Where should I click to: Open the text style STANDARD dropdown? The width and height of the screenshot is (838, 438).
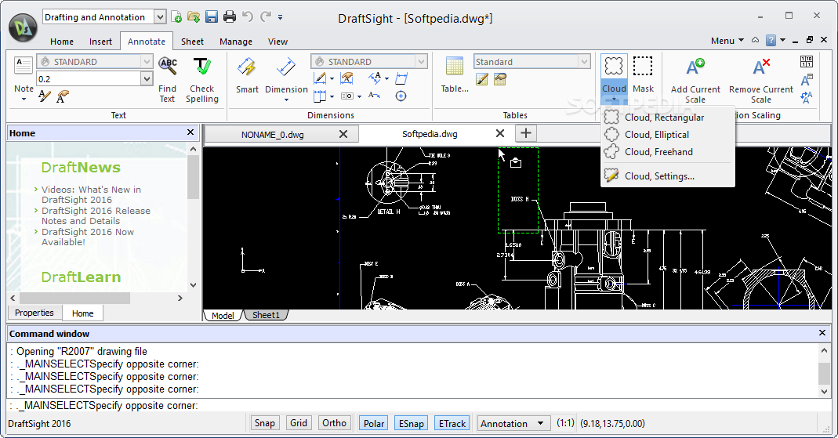click(147, 61)
